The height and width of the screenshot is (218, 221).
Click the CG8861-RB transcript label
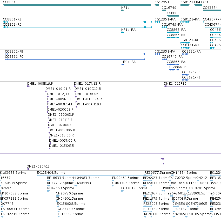12,19
